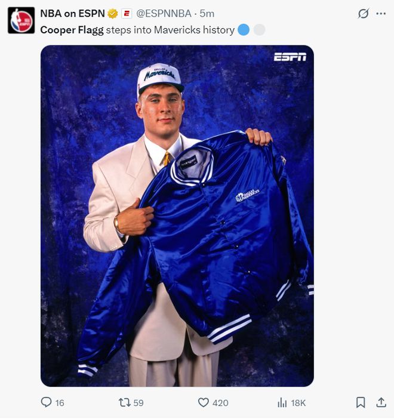This screenshot has width=394, height=419.
Task: Bookmark this NBA on ESPN post
Action: tap(361, 403)
